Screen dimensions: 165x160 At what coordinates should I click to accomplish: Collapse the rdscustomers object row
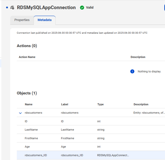20,113
